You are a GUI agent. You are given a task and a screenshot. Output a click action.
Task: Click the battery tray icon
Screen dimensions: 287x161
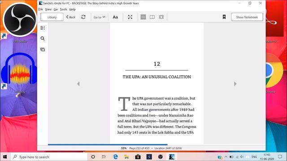coord(231,157)
